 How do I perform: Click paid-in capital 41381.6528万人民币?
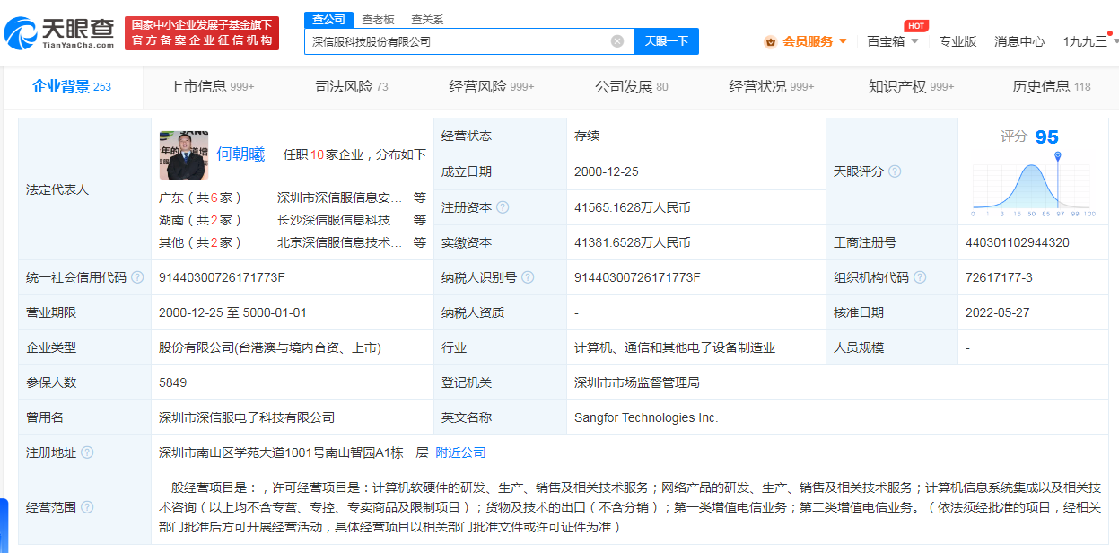click(x=633, y=242)
